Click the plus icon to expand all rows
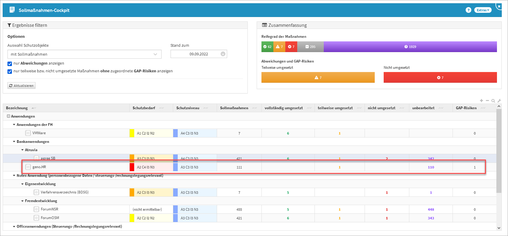The width and height of the screenshot is (508, 236). (x=481, y=101)
